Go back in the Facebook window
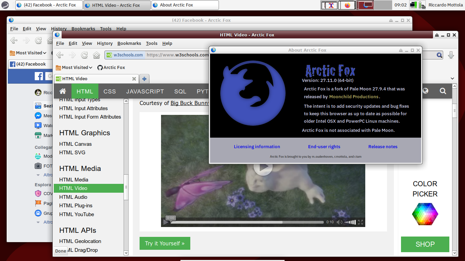The width and height of the screenshot is (465, 261). tap(14, 40)
